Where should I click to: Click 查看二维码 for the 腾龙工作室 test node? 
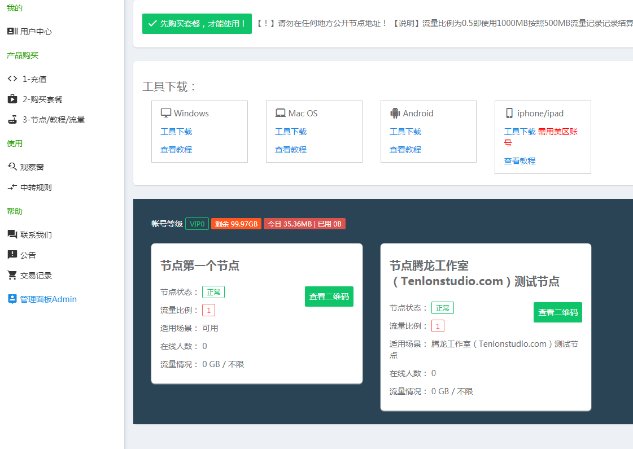(x=558, y=312)
